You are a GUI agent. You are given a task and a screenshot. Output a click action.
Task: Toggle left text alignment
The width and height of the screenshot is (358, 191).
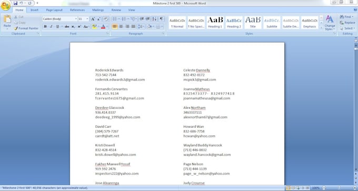[x=115, y=27]
